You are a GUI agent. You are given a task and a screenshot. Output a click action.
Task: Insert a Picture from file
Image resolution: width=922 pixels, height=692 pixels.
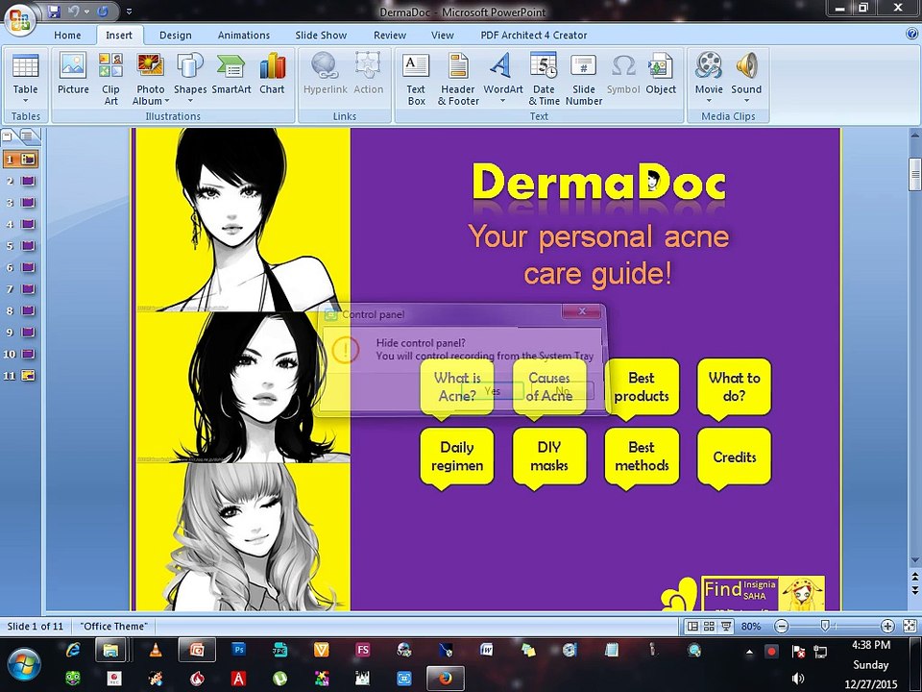(x=73, y=74)
